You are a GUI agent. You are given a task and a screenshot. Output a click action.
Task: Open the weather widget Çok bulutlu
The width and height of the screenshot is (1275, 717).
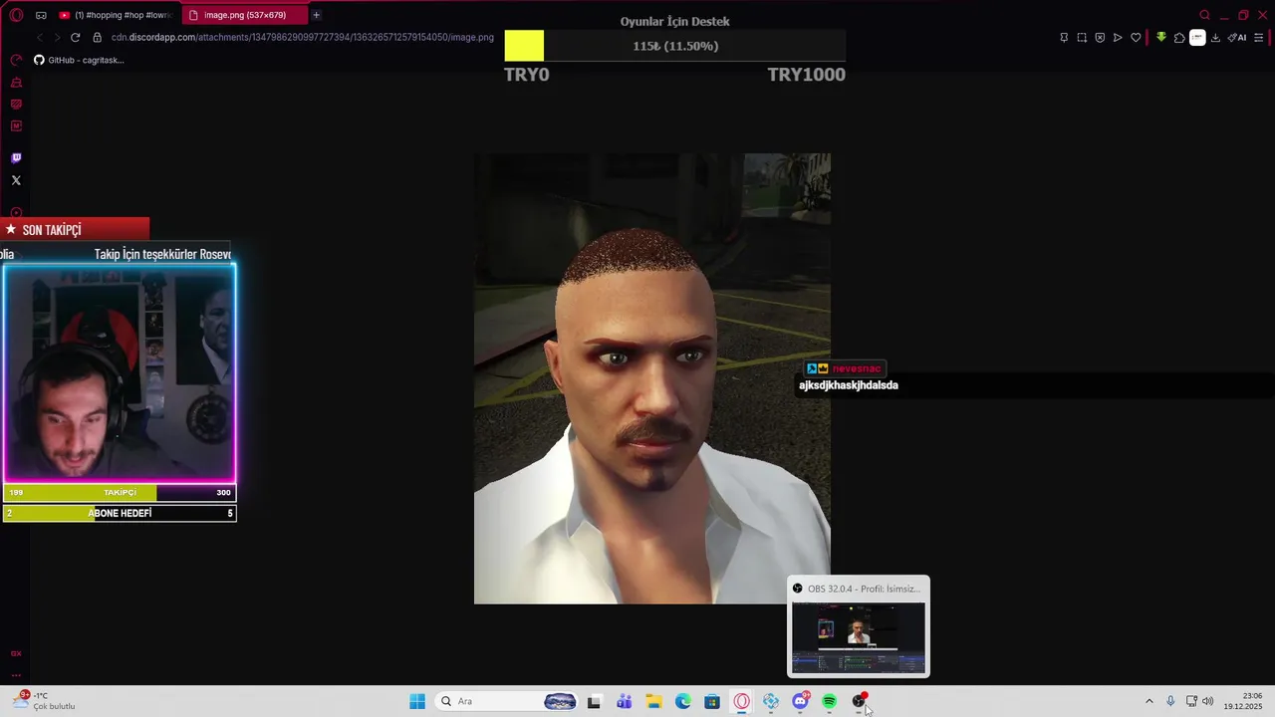click(43, 701)
